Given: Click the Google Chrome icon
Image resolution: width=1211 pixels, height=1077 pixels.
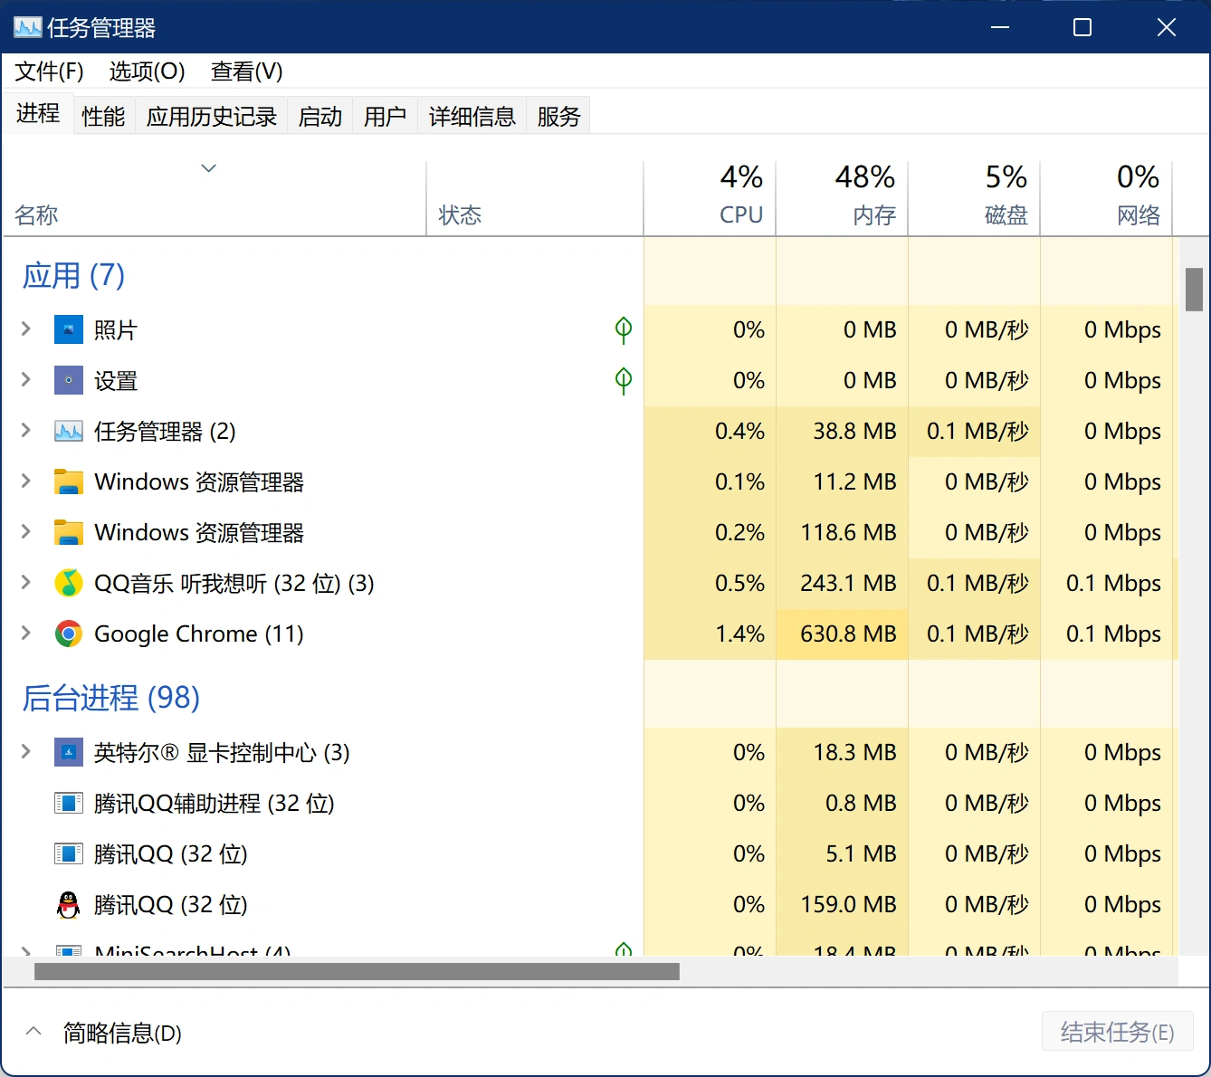Looking at the screenshot, I should 69,634.
